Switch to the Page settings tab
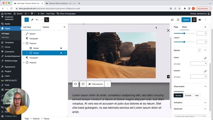 [x=176, y=27]
